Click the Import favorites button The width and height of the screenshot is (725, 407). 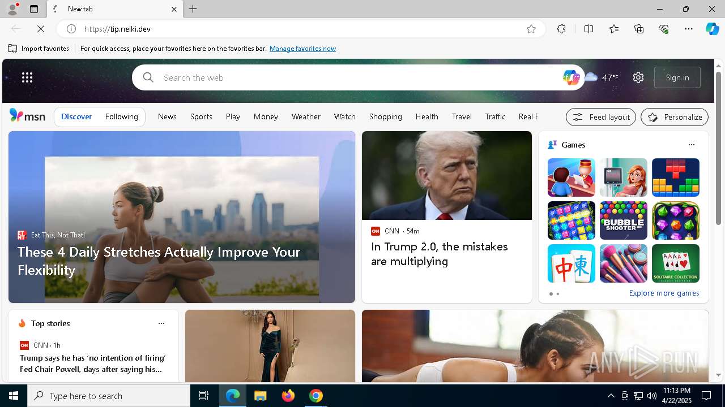[x=39, y=49]
